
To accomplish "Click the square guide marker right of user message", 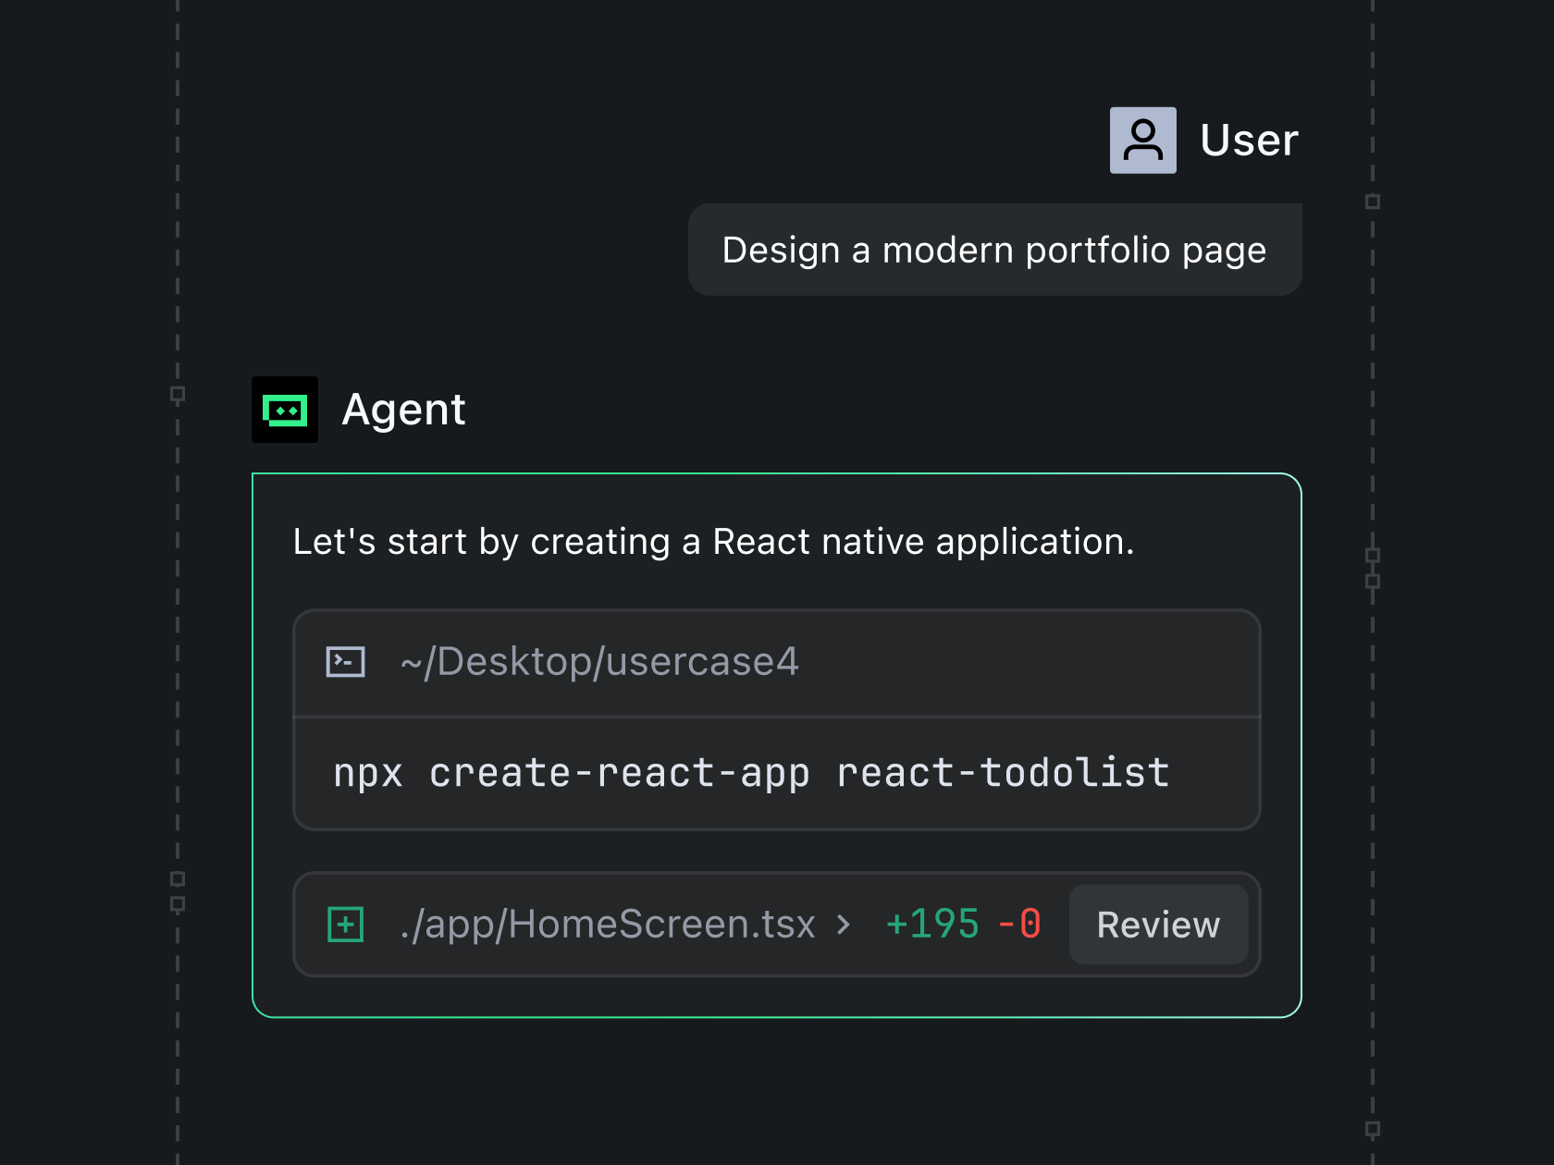I will click(x=1373, y=202).
